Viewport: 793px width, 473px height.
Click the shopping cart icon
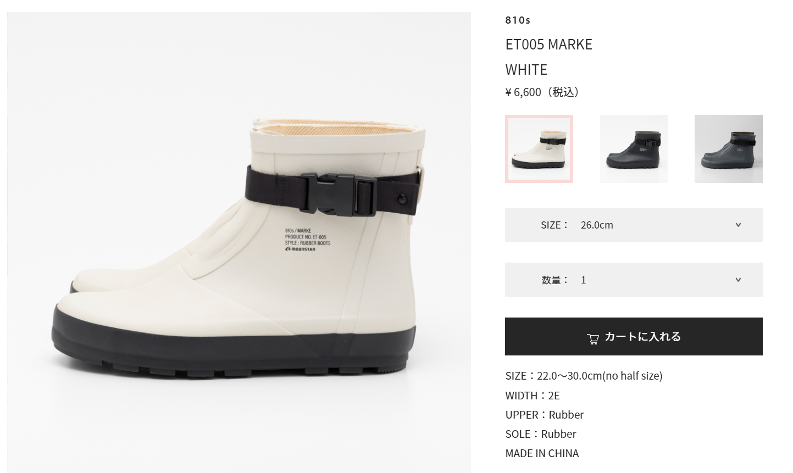click(x=592, y=339)
